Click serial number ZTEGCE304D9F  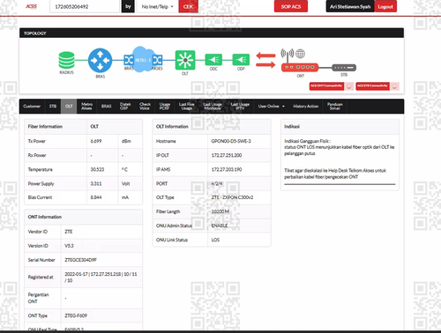(80, 260)
